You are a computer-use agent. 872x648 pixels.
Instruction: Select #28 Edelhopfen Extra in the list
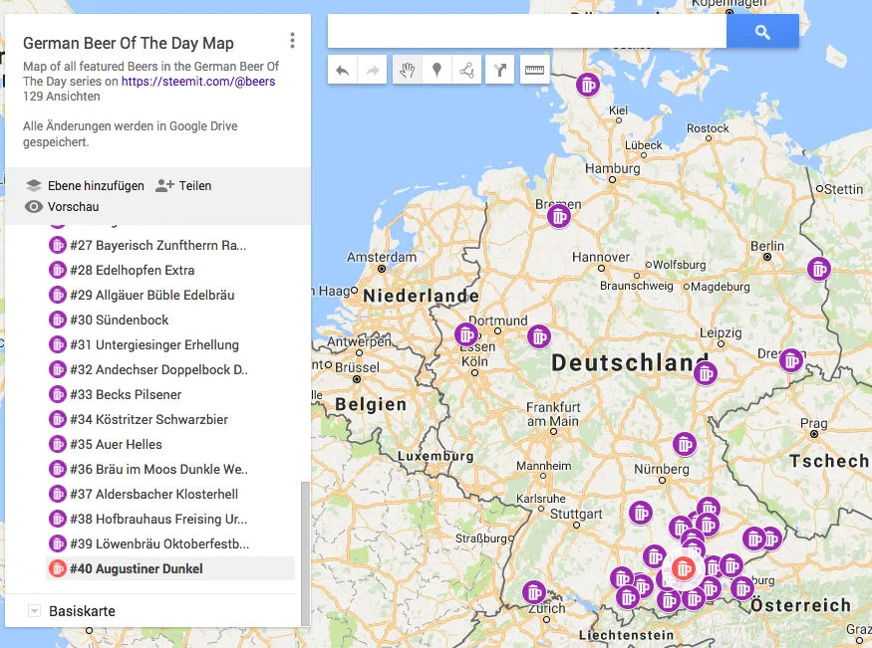170,270
